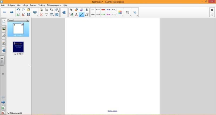This screenshot has height=115, width=216.
Task: Open the Add-ons puzzle sidebar tab
Action: (x=4, y=50)
